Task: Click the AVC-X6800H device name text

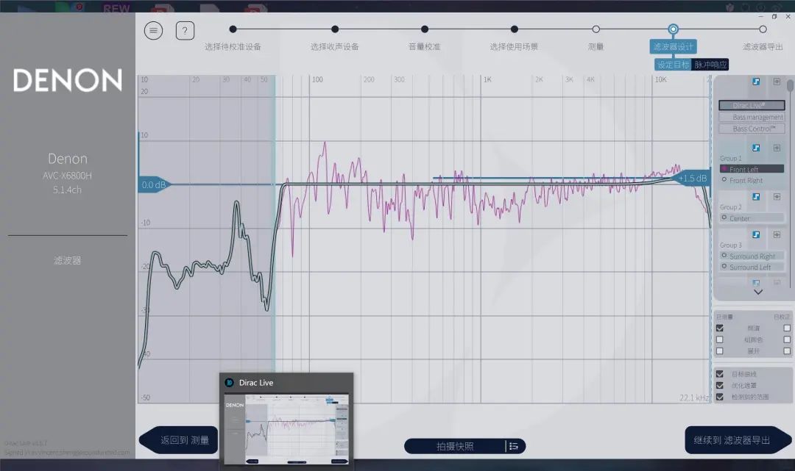Action: coord(68,176)
